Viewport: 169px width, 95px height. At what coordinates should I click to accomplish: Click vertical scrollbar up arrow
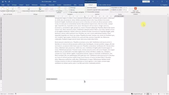pyautogui.click(x=168, y=16)
